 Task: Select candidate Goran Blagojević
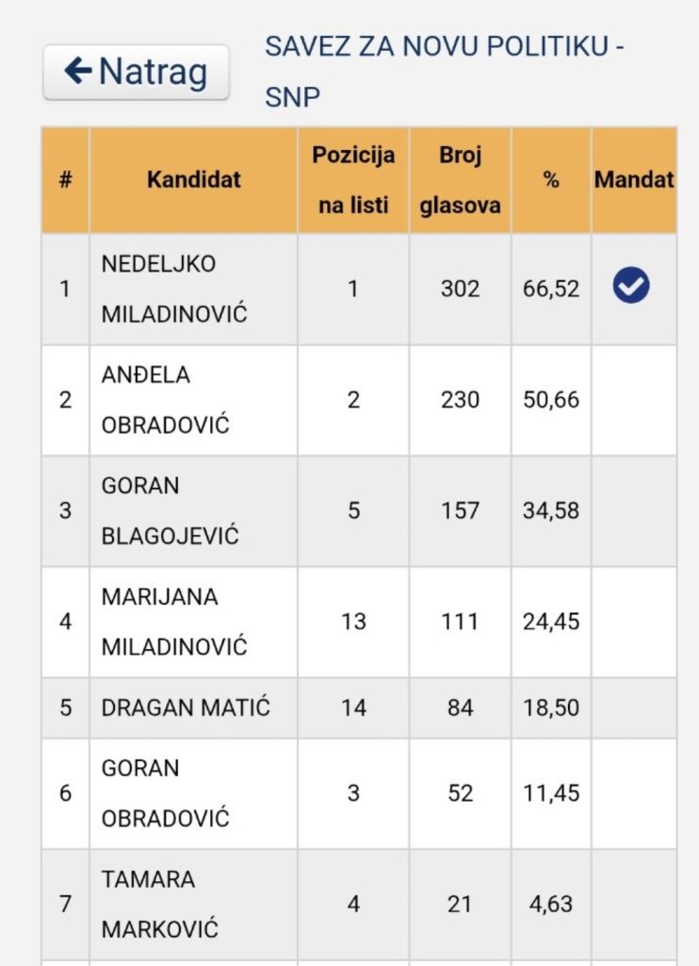pos(170,511)
